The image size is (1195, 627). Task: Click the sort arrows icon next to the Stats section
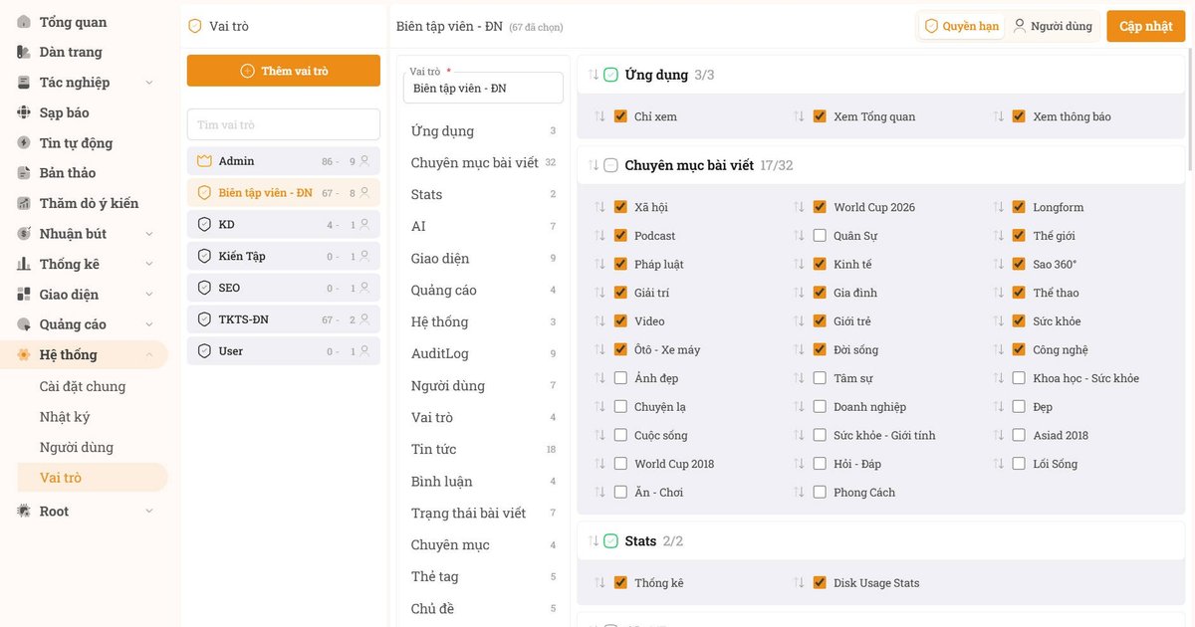click(x=595, y=541)
